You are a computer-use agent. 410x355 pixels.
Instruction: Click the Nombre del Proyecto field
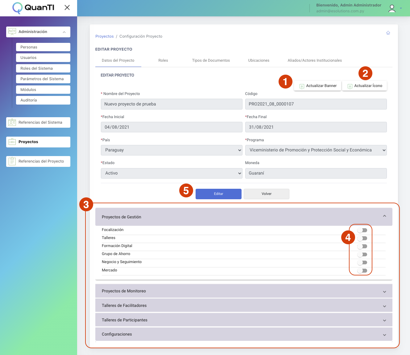172,104
